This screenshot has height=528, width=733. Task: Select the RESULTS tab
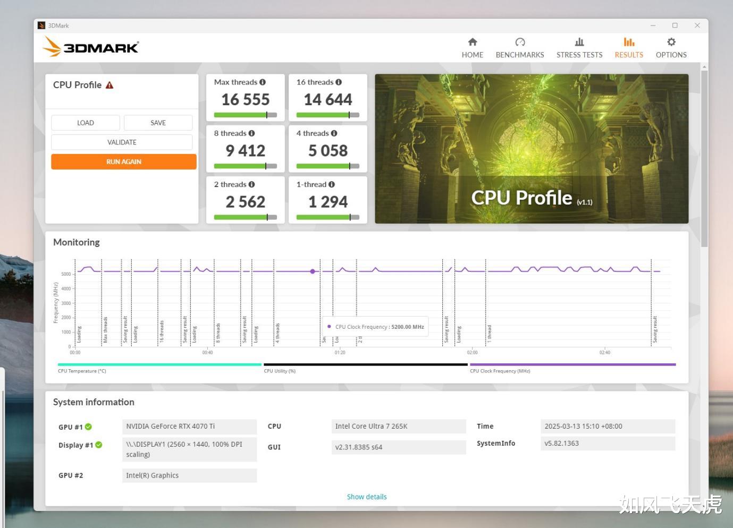click(x=629, y=48)
